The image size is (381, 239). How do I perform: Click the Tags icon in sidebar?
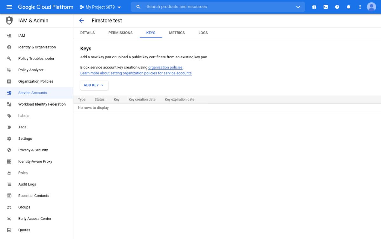[x=9, y=127]
